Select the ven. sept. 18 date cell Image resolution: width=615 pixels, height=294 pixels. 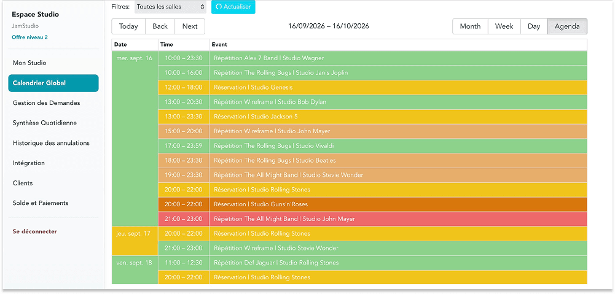(135, 269)
